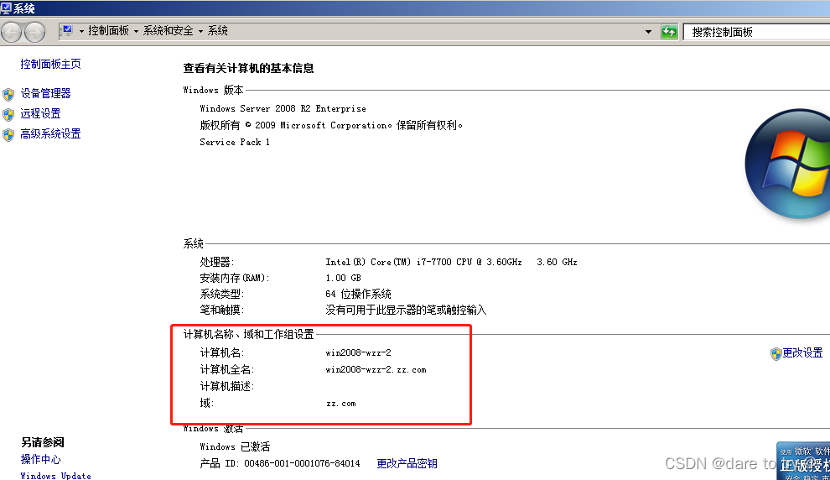Select the domain value zz.com
Image resolution: width=830 pixels, height=480 pixels.
[341, 404]
